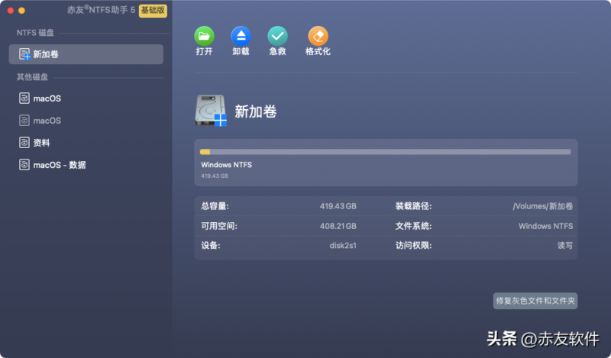Click the yellow 基础版 edition badge
Screen dimensions: 611x358
click(x=154, y=11)
